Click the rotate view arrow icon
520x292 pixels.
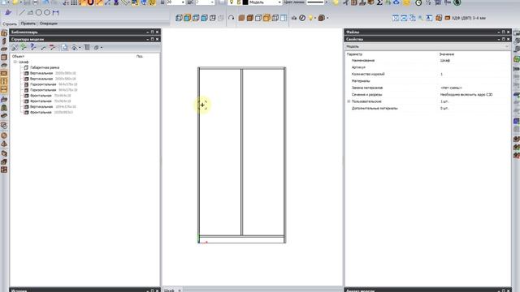231,18
